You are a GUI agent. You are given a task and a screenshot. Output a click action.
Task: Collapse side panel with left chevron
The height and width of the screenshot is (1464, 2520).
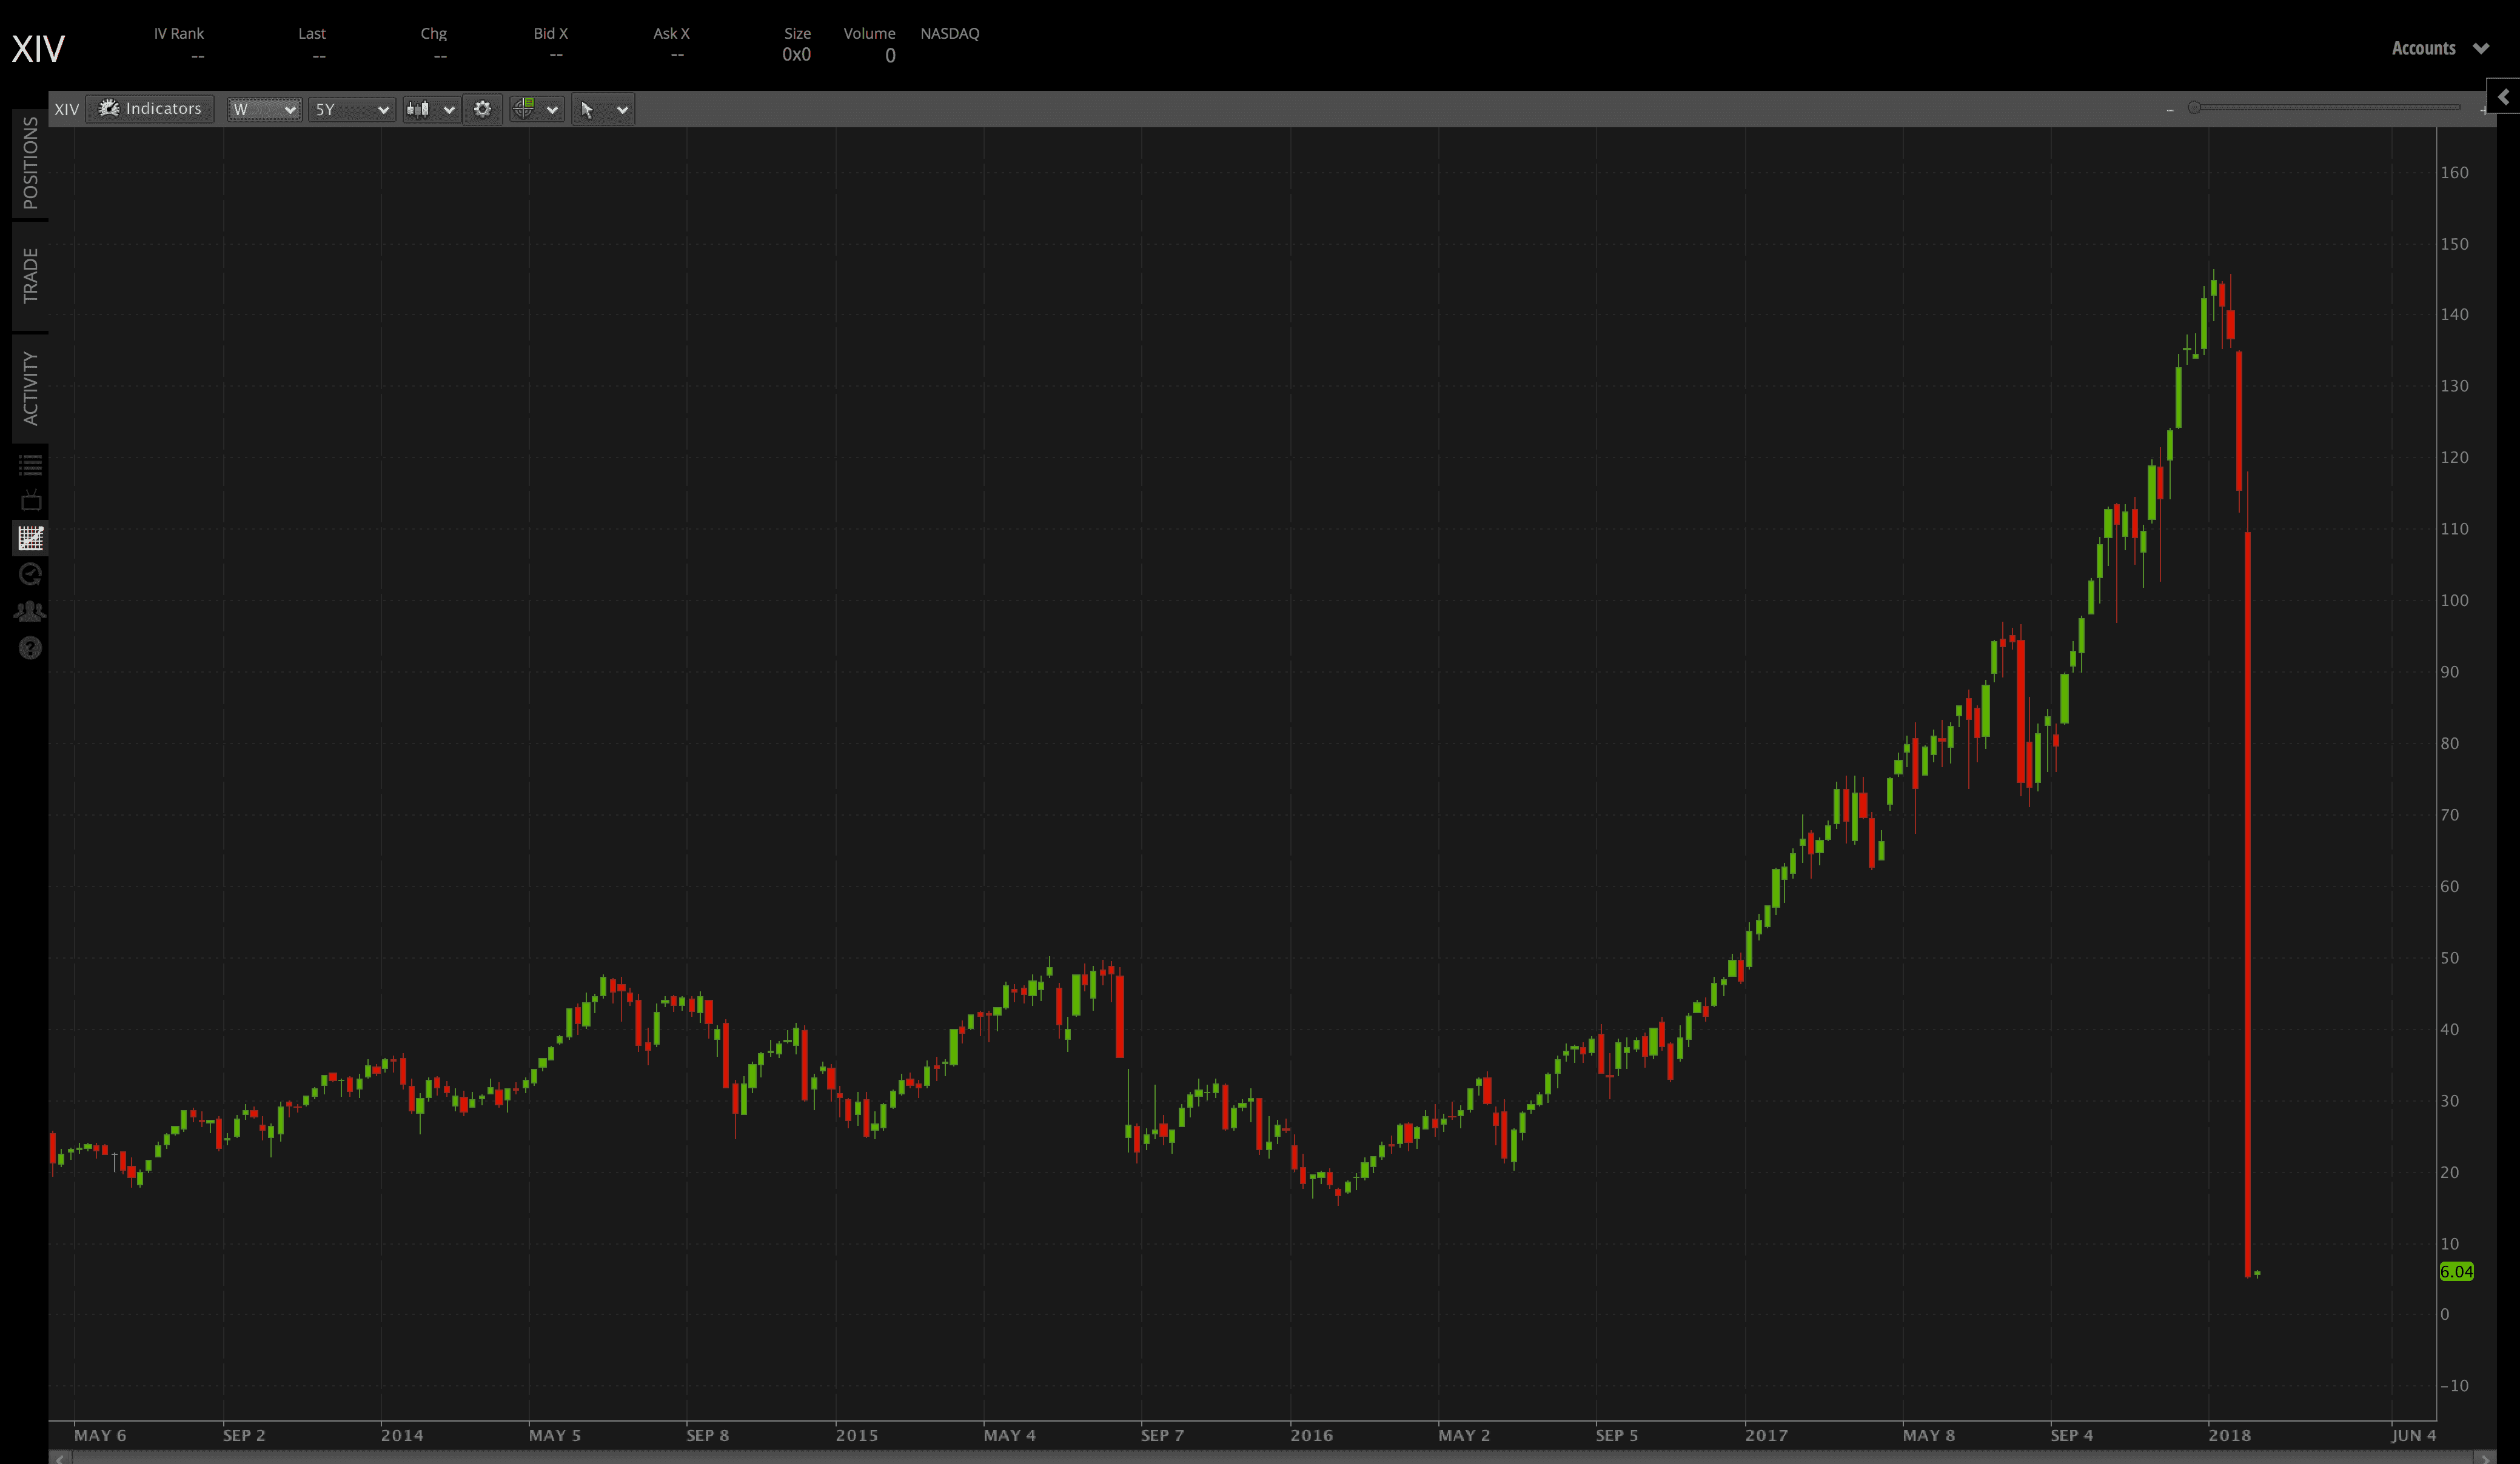(x=2504, y=97)
